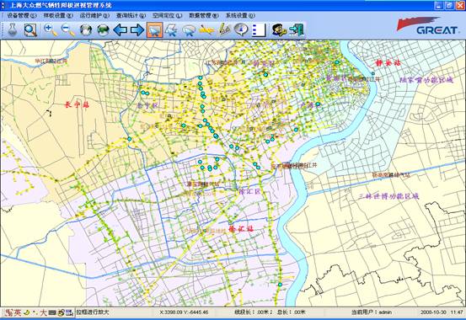Click the red 长宁站 label on map

pyautogui.click(x=77, y=104)
